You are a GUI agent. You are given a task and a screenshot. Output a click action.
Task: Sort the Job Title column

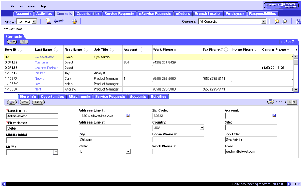pos(112,49)
